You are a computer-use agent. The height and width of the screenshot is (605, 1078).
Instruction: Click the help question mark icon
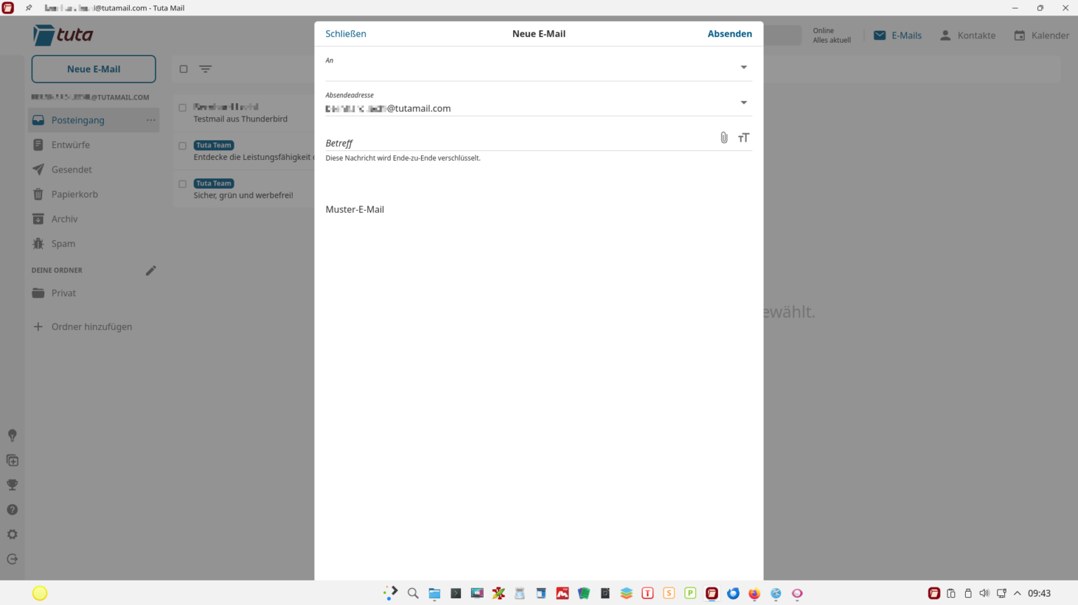pos(12,510)
